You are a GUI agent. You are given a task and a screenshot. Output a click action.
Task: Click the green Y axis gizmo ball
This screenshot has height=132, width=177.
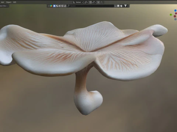pyautogui.click(x=171, y=15)
